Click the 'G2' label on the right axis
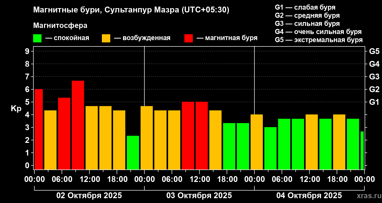 (374, 90)
